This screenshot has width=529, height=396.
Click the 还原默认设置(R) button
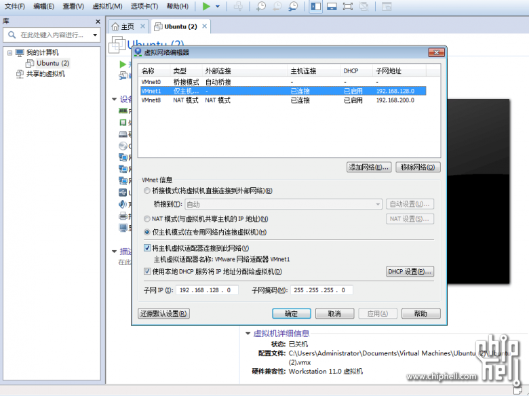pyautogui.click(x=163, y=314)
